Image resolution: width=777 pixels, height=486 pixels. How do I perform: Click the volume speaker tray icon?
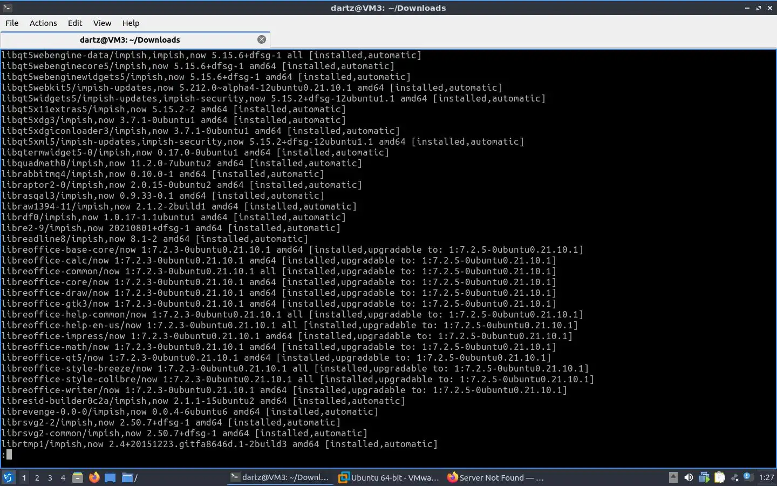(x=689, y=477)
